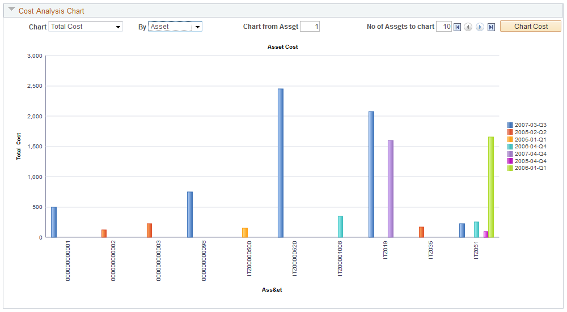Open the Chart Total Cost dropdown
This screenshot has width=567, height=312.
[x=86, y=27]
